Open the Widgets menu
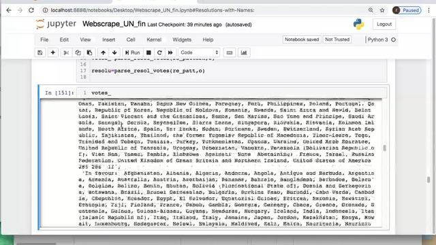 (182, 39)
